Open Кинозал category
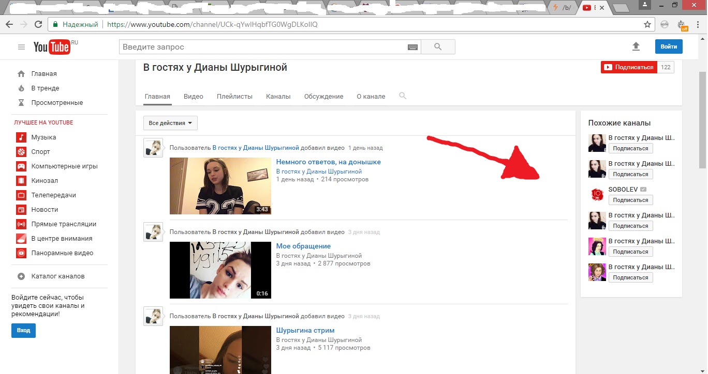This screenshot has height=374, width=708. pyautogui.click(x=45, y=181)
